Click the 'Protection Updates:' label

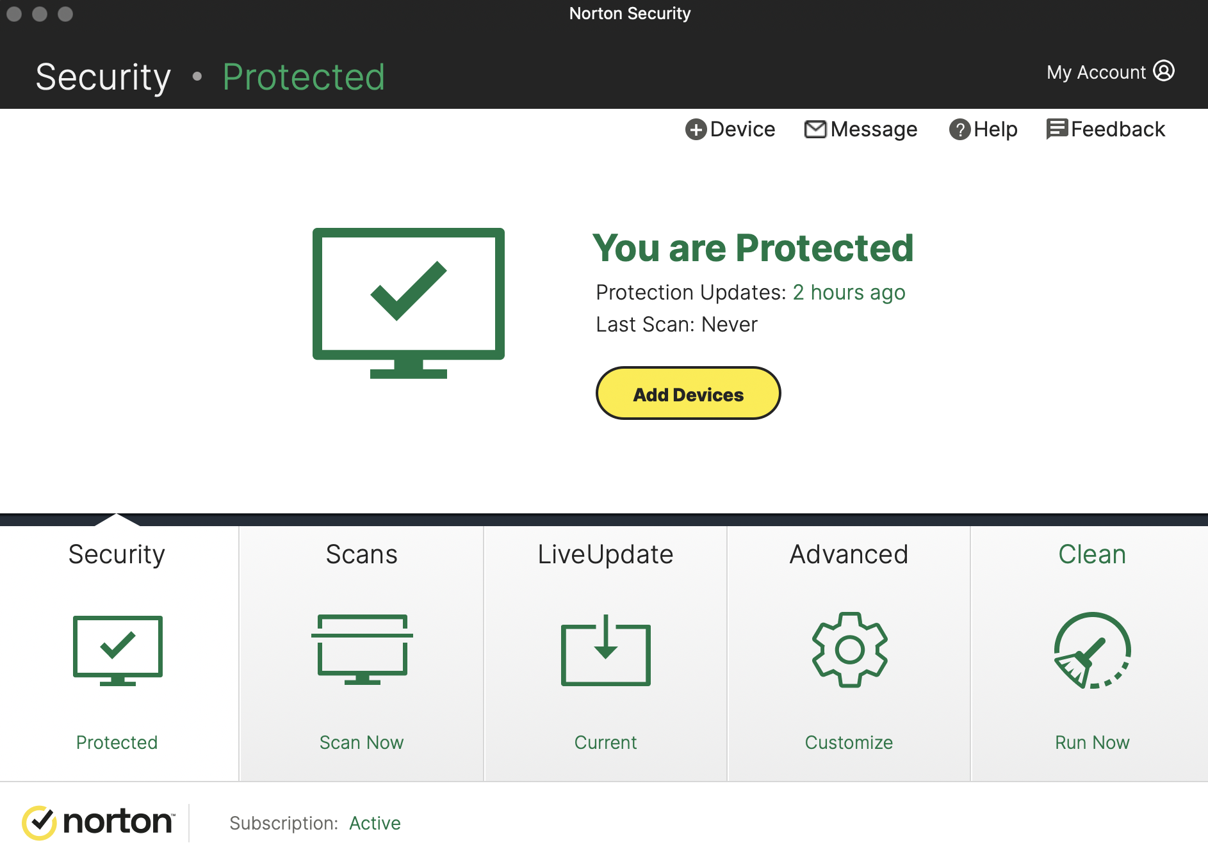(x=691, y=293)
